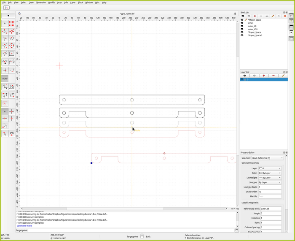Remove block using minus icon in Block List
295x241 pixels.
pyautogui.click(x=261, y=16)
